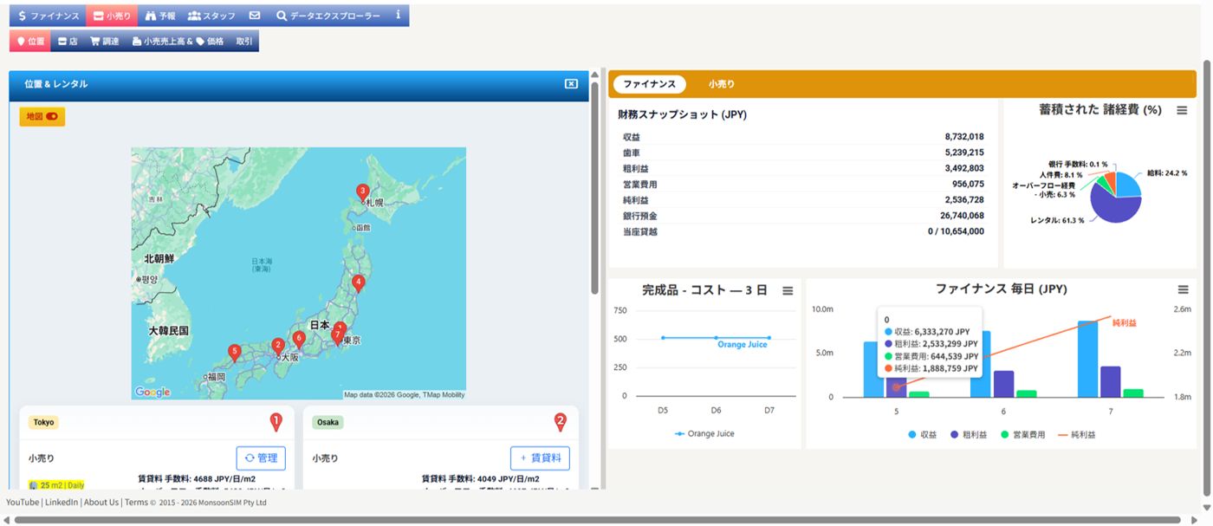
Task: Click the day 6 粗利益 bar
Action: tap(1003, 384)
